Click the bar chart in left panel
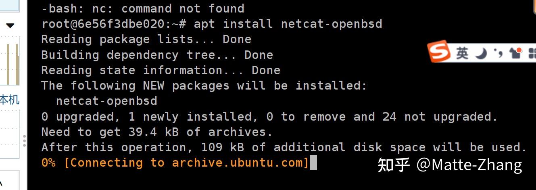536x190 pixels. (x=14, y=65)
